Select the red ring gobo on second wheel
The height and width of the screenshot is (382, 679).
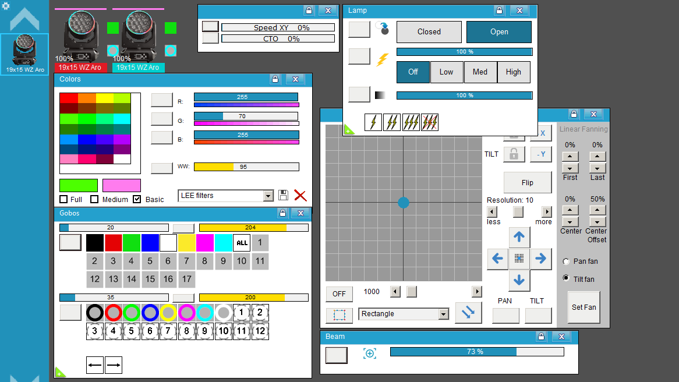[114, 312]
